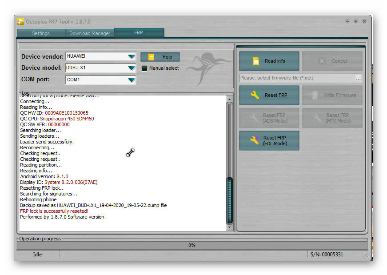Viewport: 387px width, 275px height.
Task: Click the Octoplus app icon in title bar
Action: [x=20, y=21]
